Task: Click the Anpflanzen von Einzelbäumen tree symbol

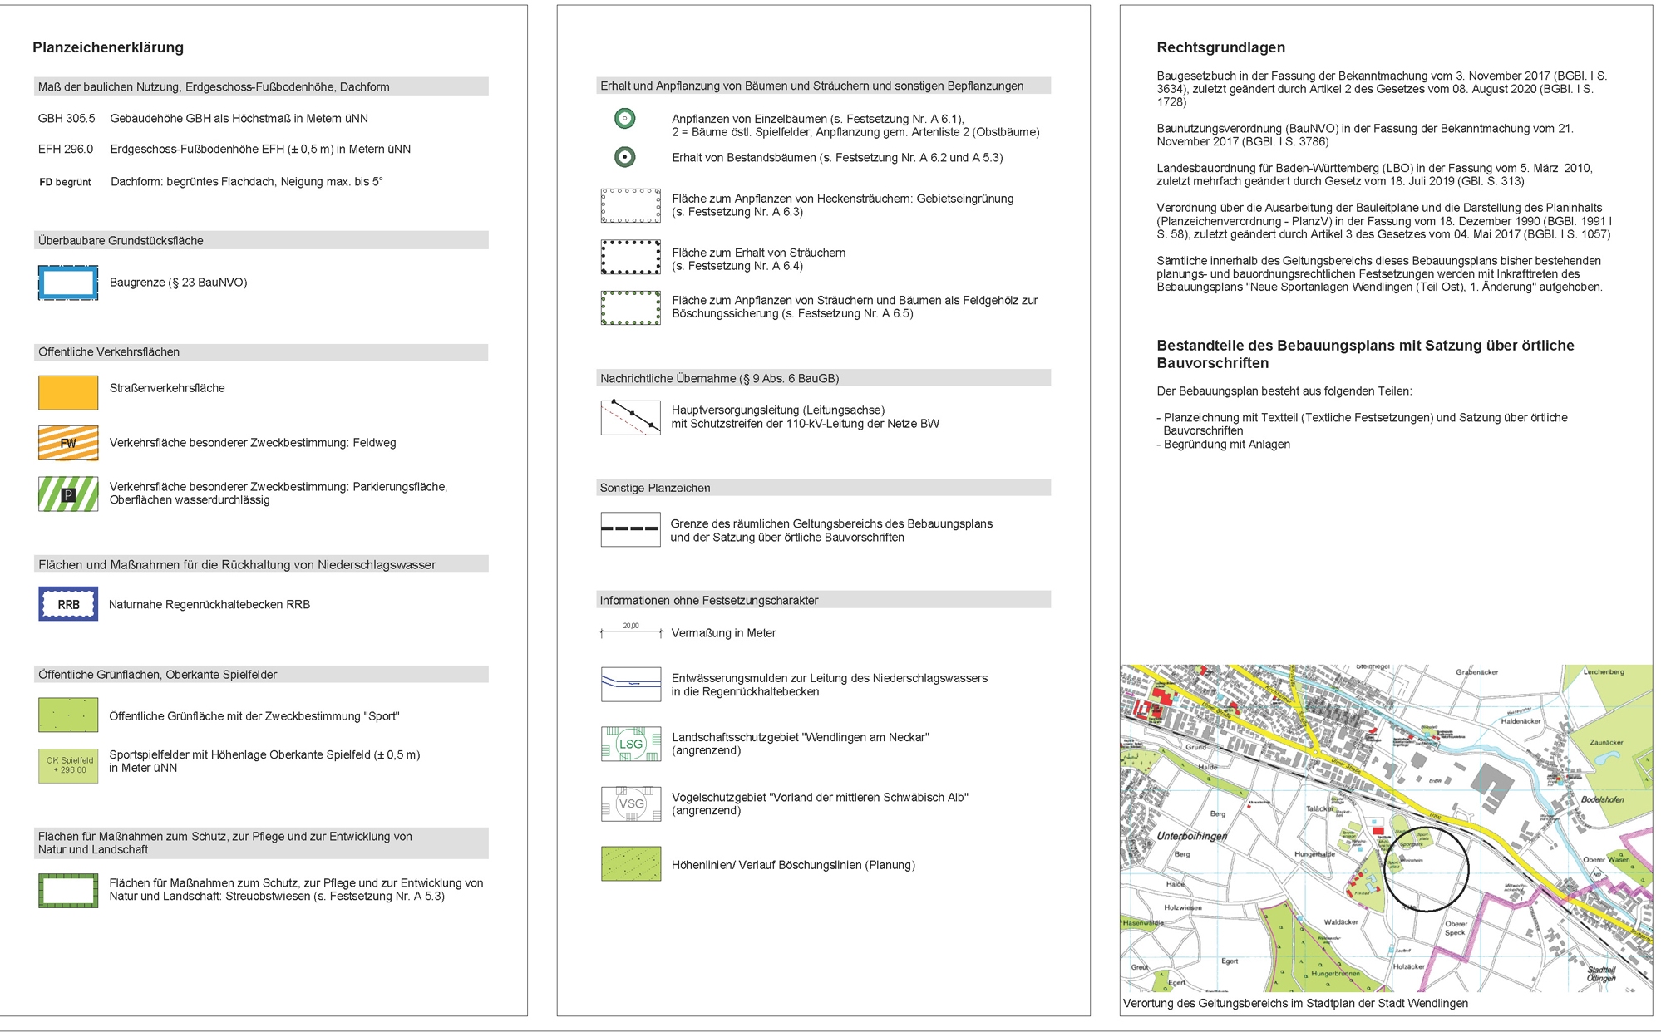Action: click(x=625, y=119)
